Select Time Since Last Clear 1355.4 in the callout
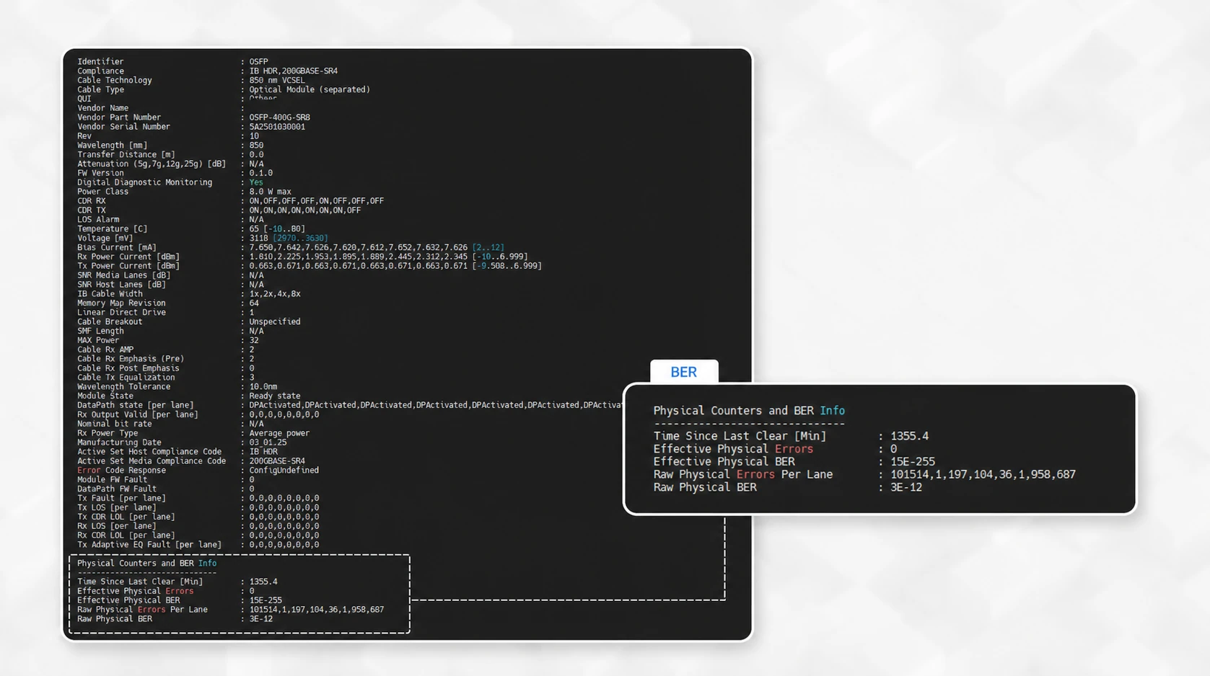 [909, 436]
